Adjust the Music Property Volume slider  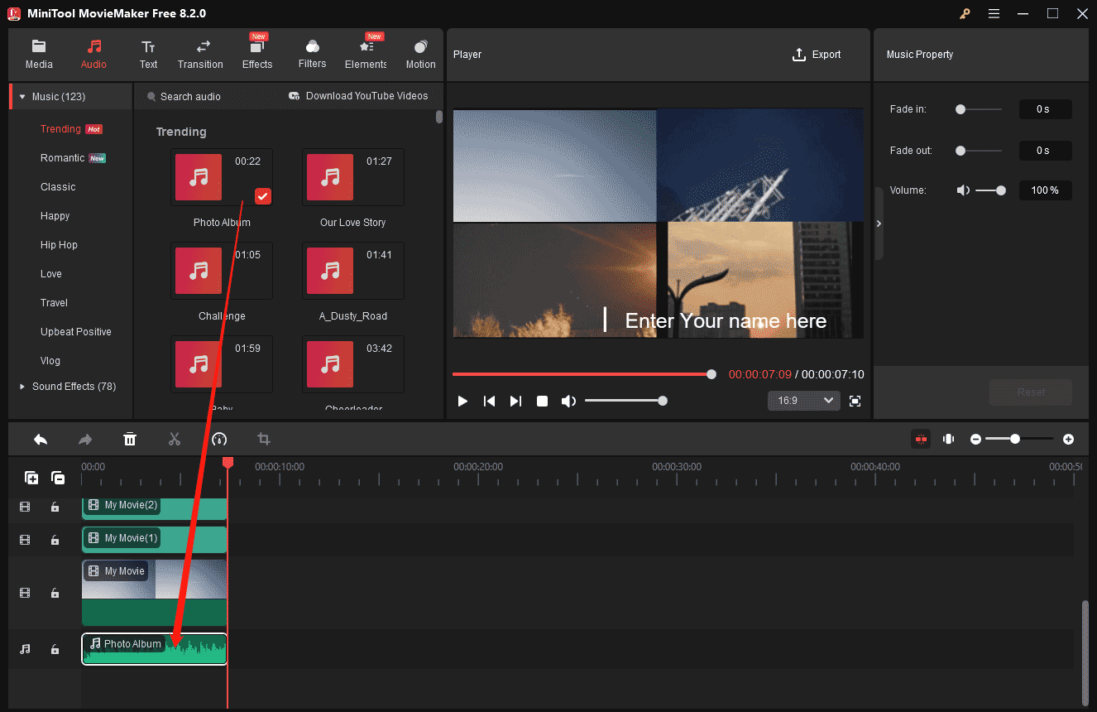click(x=990, y=190)
